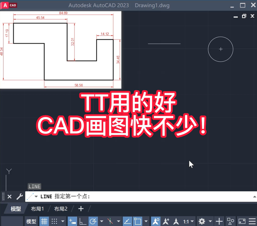The width and height of the screenshot is (257, 226).
Task: Open object snap options dropdown
Action: (146, 221)
